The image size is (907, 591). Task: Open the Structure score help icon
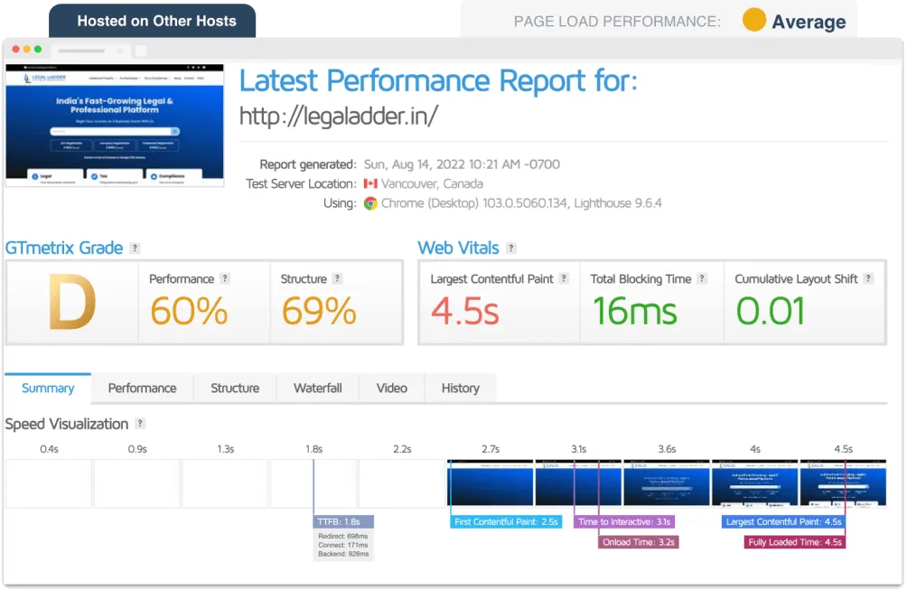(337, 278)
